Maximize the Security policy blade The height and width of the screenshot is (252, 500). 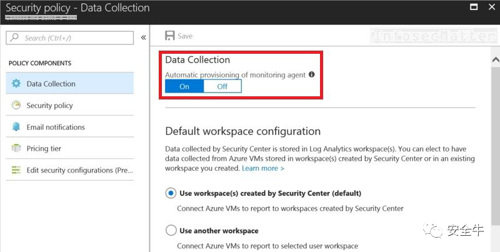[474, 7]
